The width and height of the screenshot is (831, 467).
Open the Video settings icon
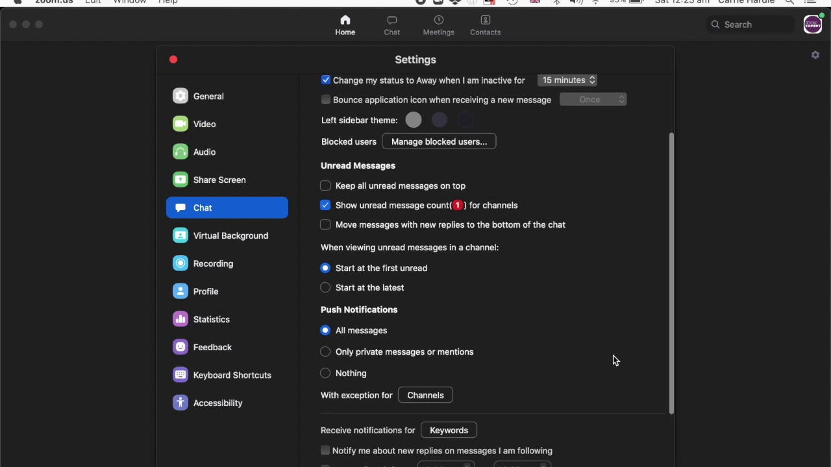pos(180,124)
